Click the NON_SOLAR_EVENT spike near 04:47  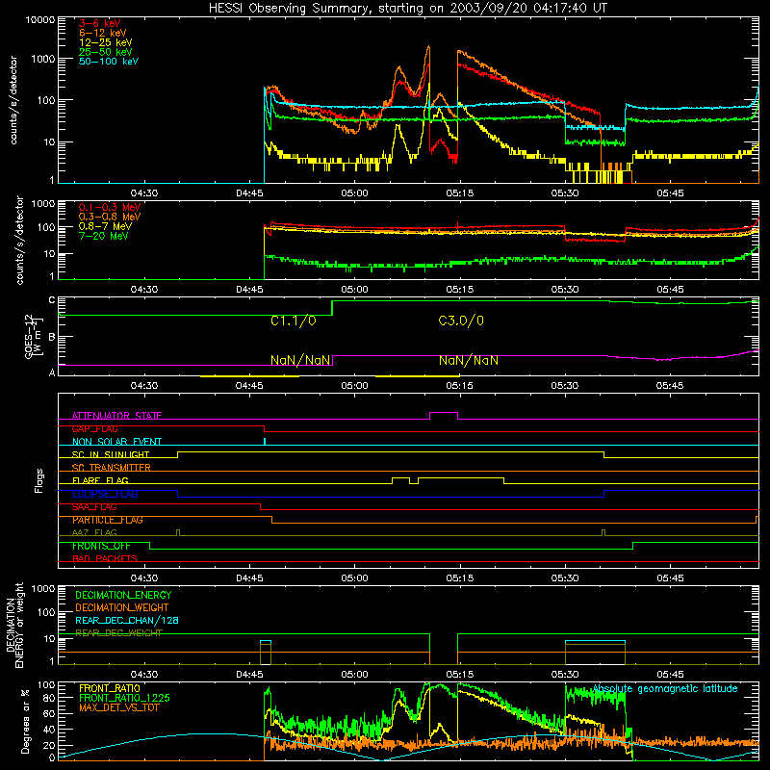tap(265, 441)
